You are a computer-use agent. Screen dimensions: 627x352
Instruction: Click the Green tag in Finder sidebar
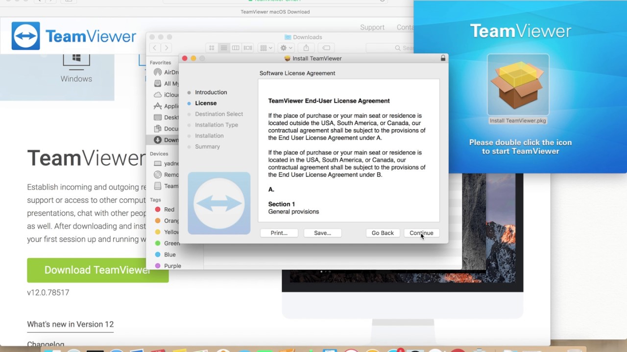tap(167, 243)
